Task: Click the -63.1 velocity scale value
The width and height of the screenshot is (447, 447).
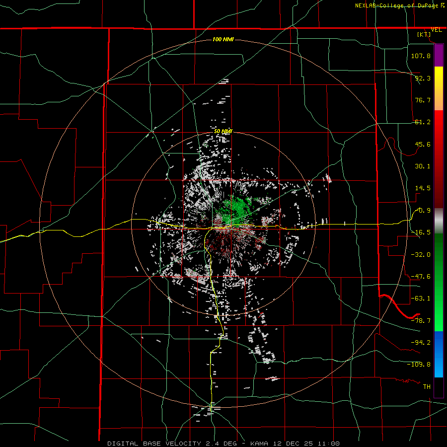Action: tap(421, 298)
